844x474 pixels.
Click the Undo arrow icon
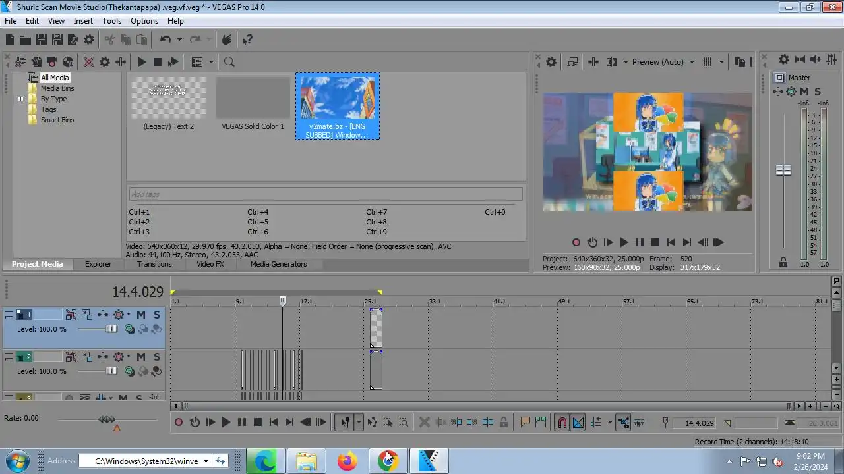click(166, 39)
